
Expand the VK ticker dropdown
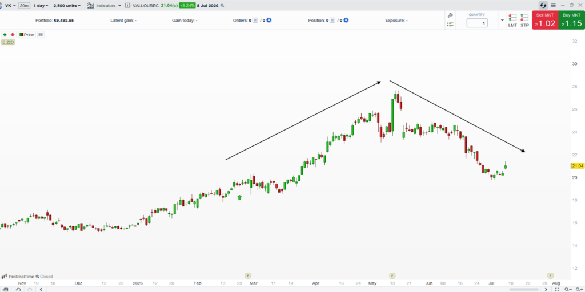tap(10, 6)
